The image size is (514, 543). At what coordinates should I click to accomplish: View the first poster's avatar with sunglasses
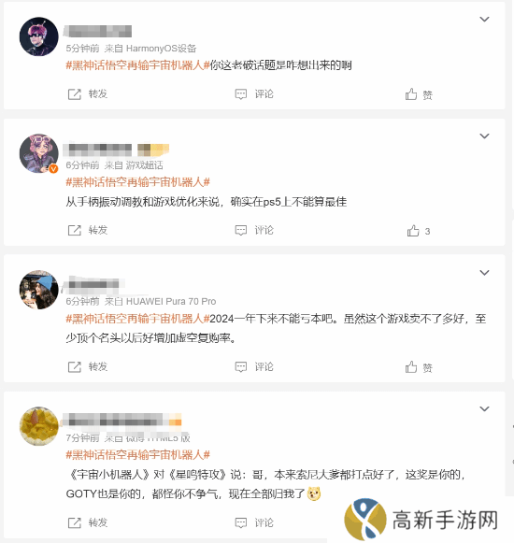39,36
